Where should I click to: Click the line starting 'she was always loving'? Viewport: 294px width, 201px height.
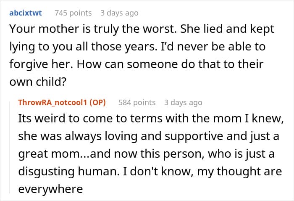pyautogui.click(x=149, y=136)
